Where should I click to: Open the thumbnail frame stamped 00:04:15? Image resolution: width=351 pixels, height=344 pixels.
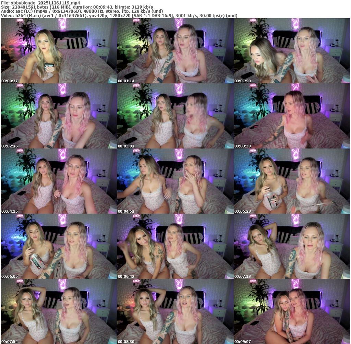click(59, 181)
